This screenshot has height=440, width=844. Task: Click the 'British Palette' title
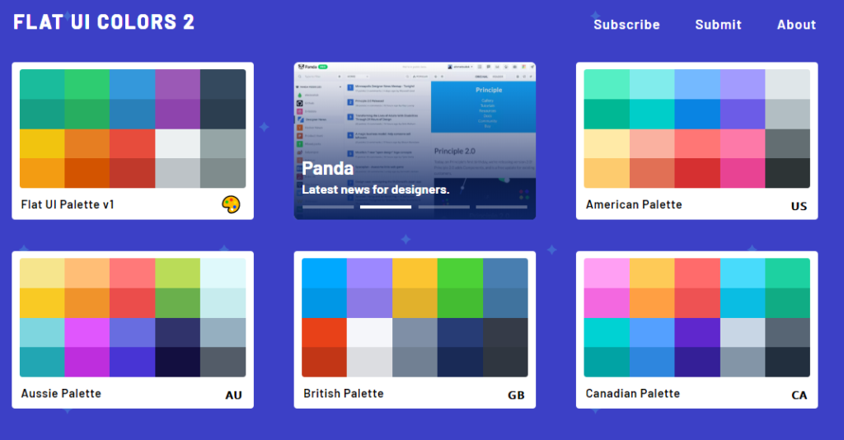pyautogui.click(x=344, y=393)
